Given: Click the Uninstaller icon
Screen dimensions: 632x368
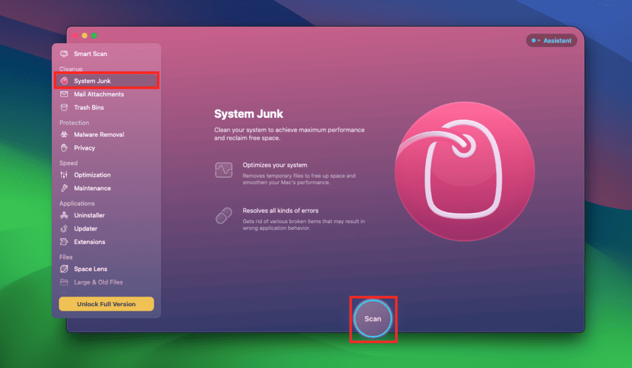Looking at the screenshot, I should coord(64,215).
